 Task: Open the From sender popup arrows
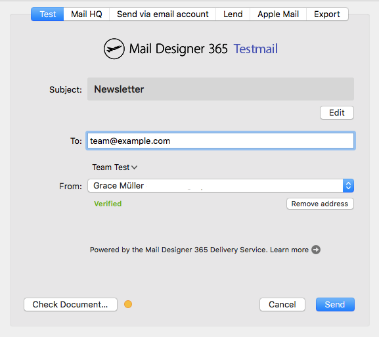click(x=348, y=186)
